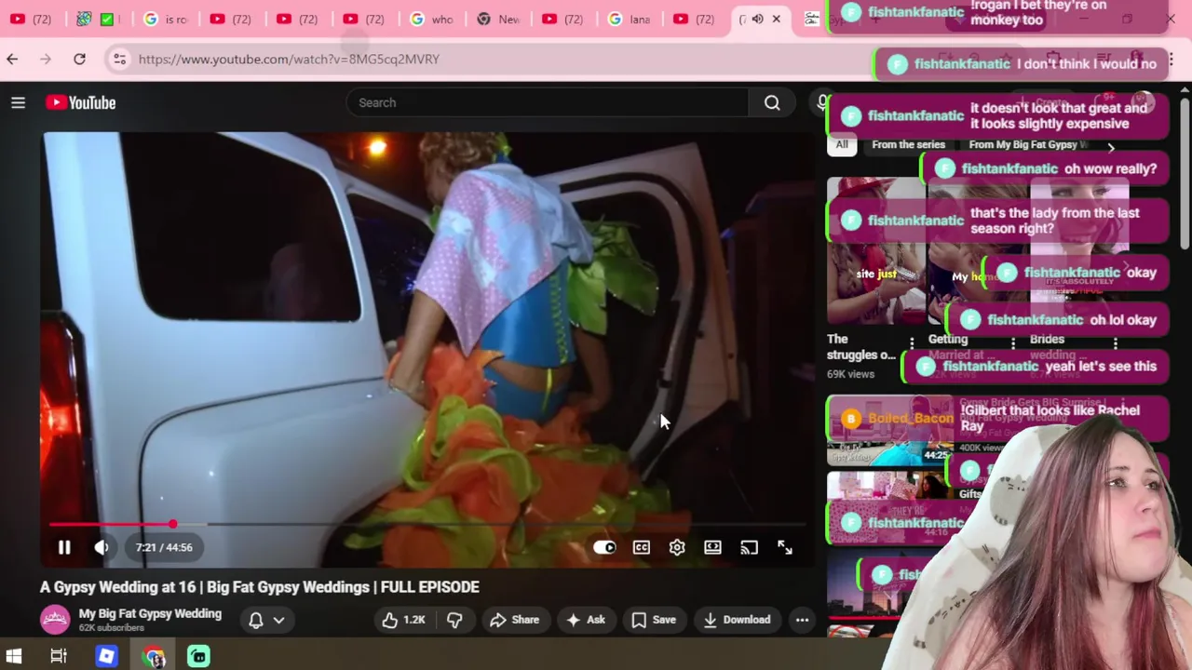1192x670 pixels.
Task: Switch to theater mode icon
Action: click(712, 547)
